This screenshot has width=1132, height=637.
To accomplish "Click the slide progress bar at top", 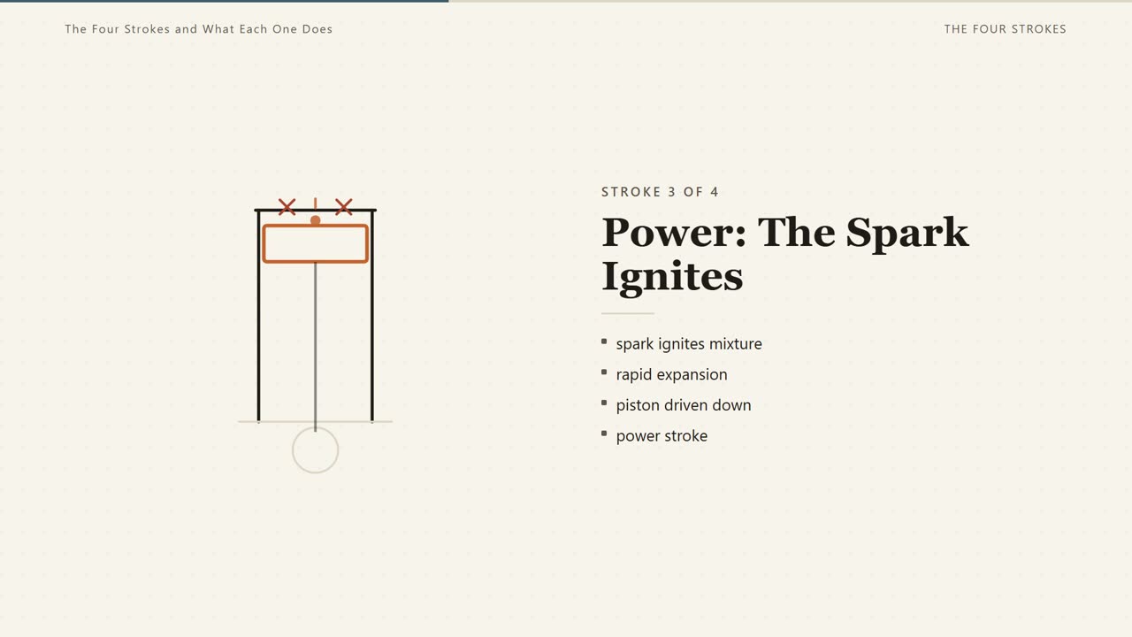I will tap(566, 1).
